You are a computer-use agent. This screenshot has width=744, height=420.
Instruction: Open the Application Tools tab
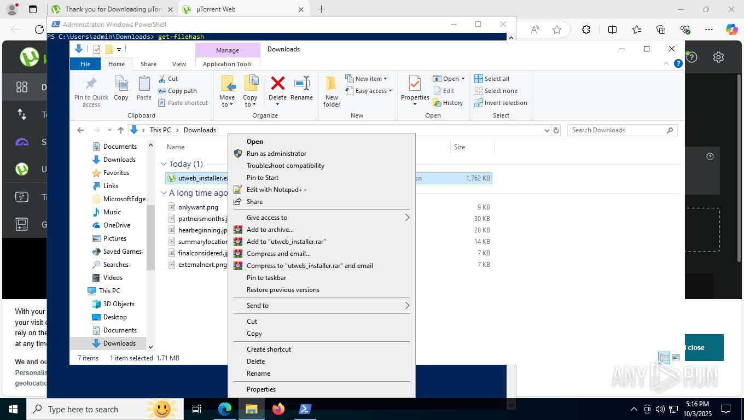(x=227, y=64)
